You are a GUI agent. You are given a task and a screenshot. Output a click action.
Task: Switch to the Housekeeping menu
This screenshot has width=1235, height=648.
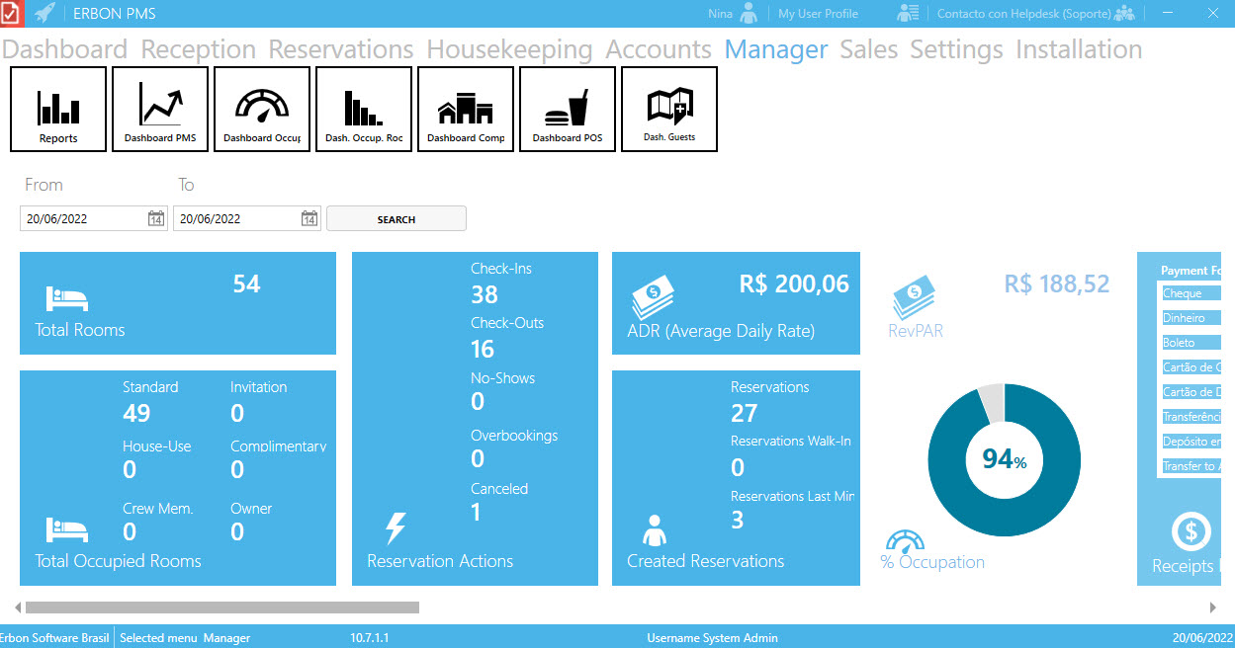[x=509, y=49]
